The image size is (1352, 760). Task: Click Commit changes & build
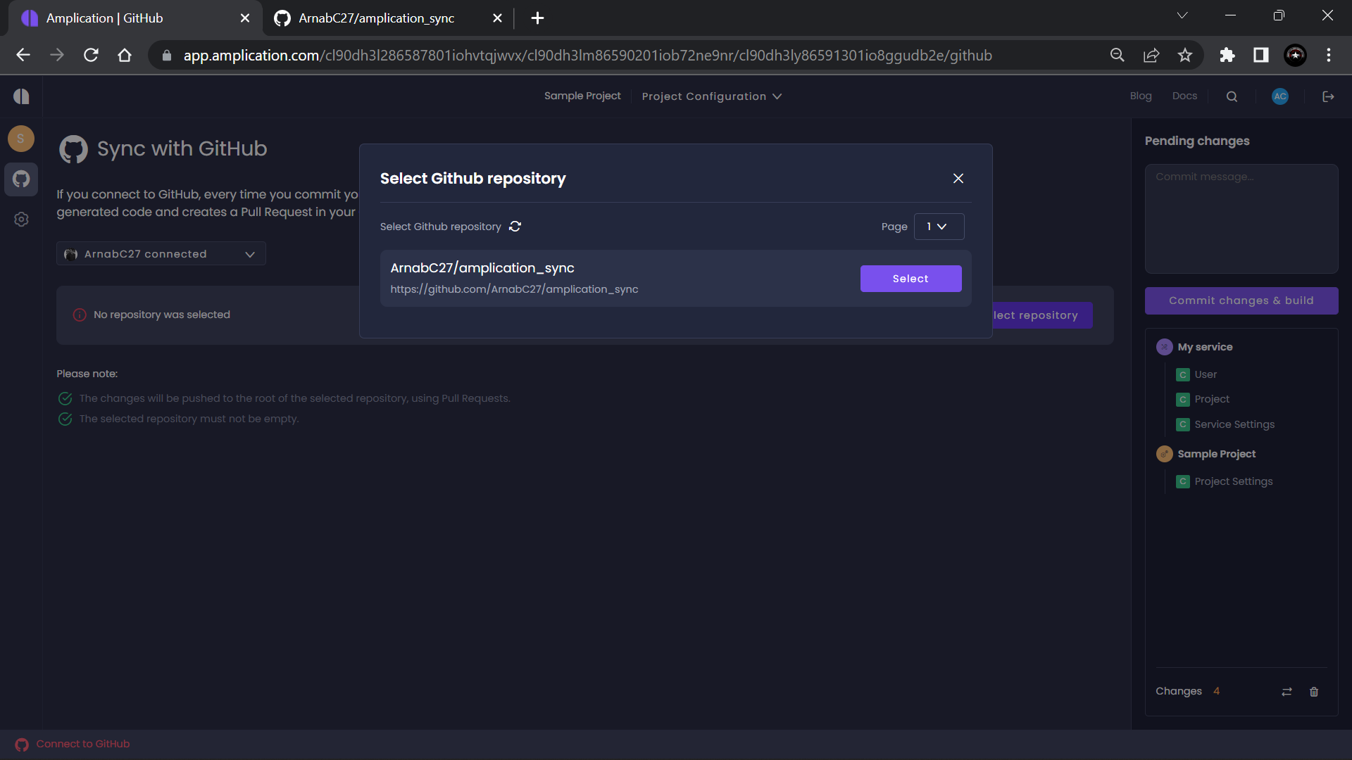pos(1241,300)
